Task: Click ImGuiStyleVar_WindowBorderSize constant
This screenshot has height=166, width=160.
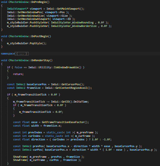Action: pyautogui.click(x=74, y=26)
